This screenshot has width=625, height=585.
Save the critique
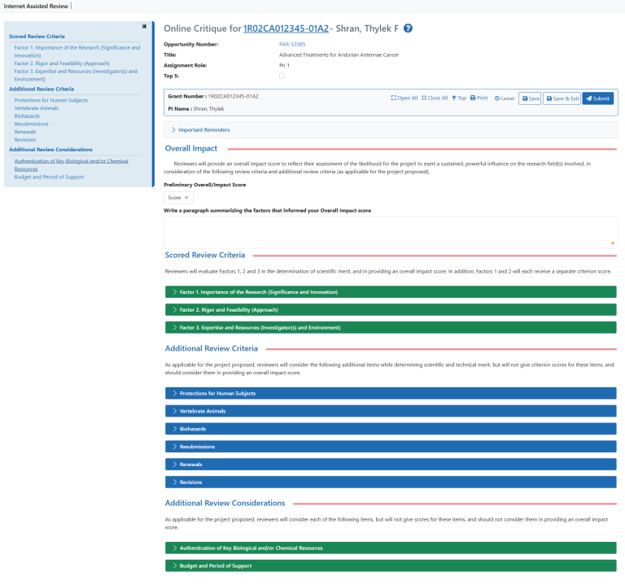(530, 98)
